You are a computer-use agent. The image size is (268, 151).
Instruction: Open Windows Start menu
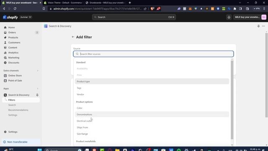click(40, 150)
